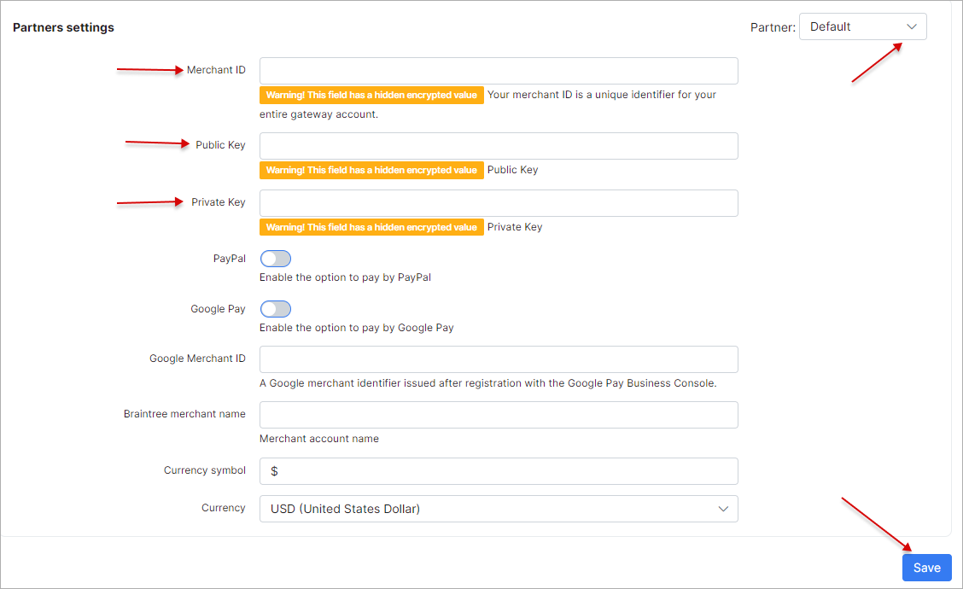Turn on the Google Pay toggle
Image resolution: width=963 pixels, height=589 pixels.
[x=275, y=309]
